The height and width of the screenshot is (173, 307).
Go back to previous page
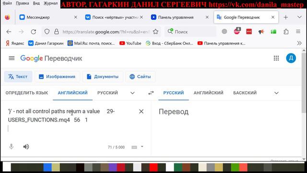(9, 32)
